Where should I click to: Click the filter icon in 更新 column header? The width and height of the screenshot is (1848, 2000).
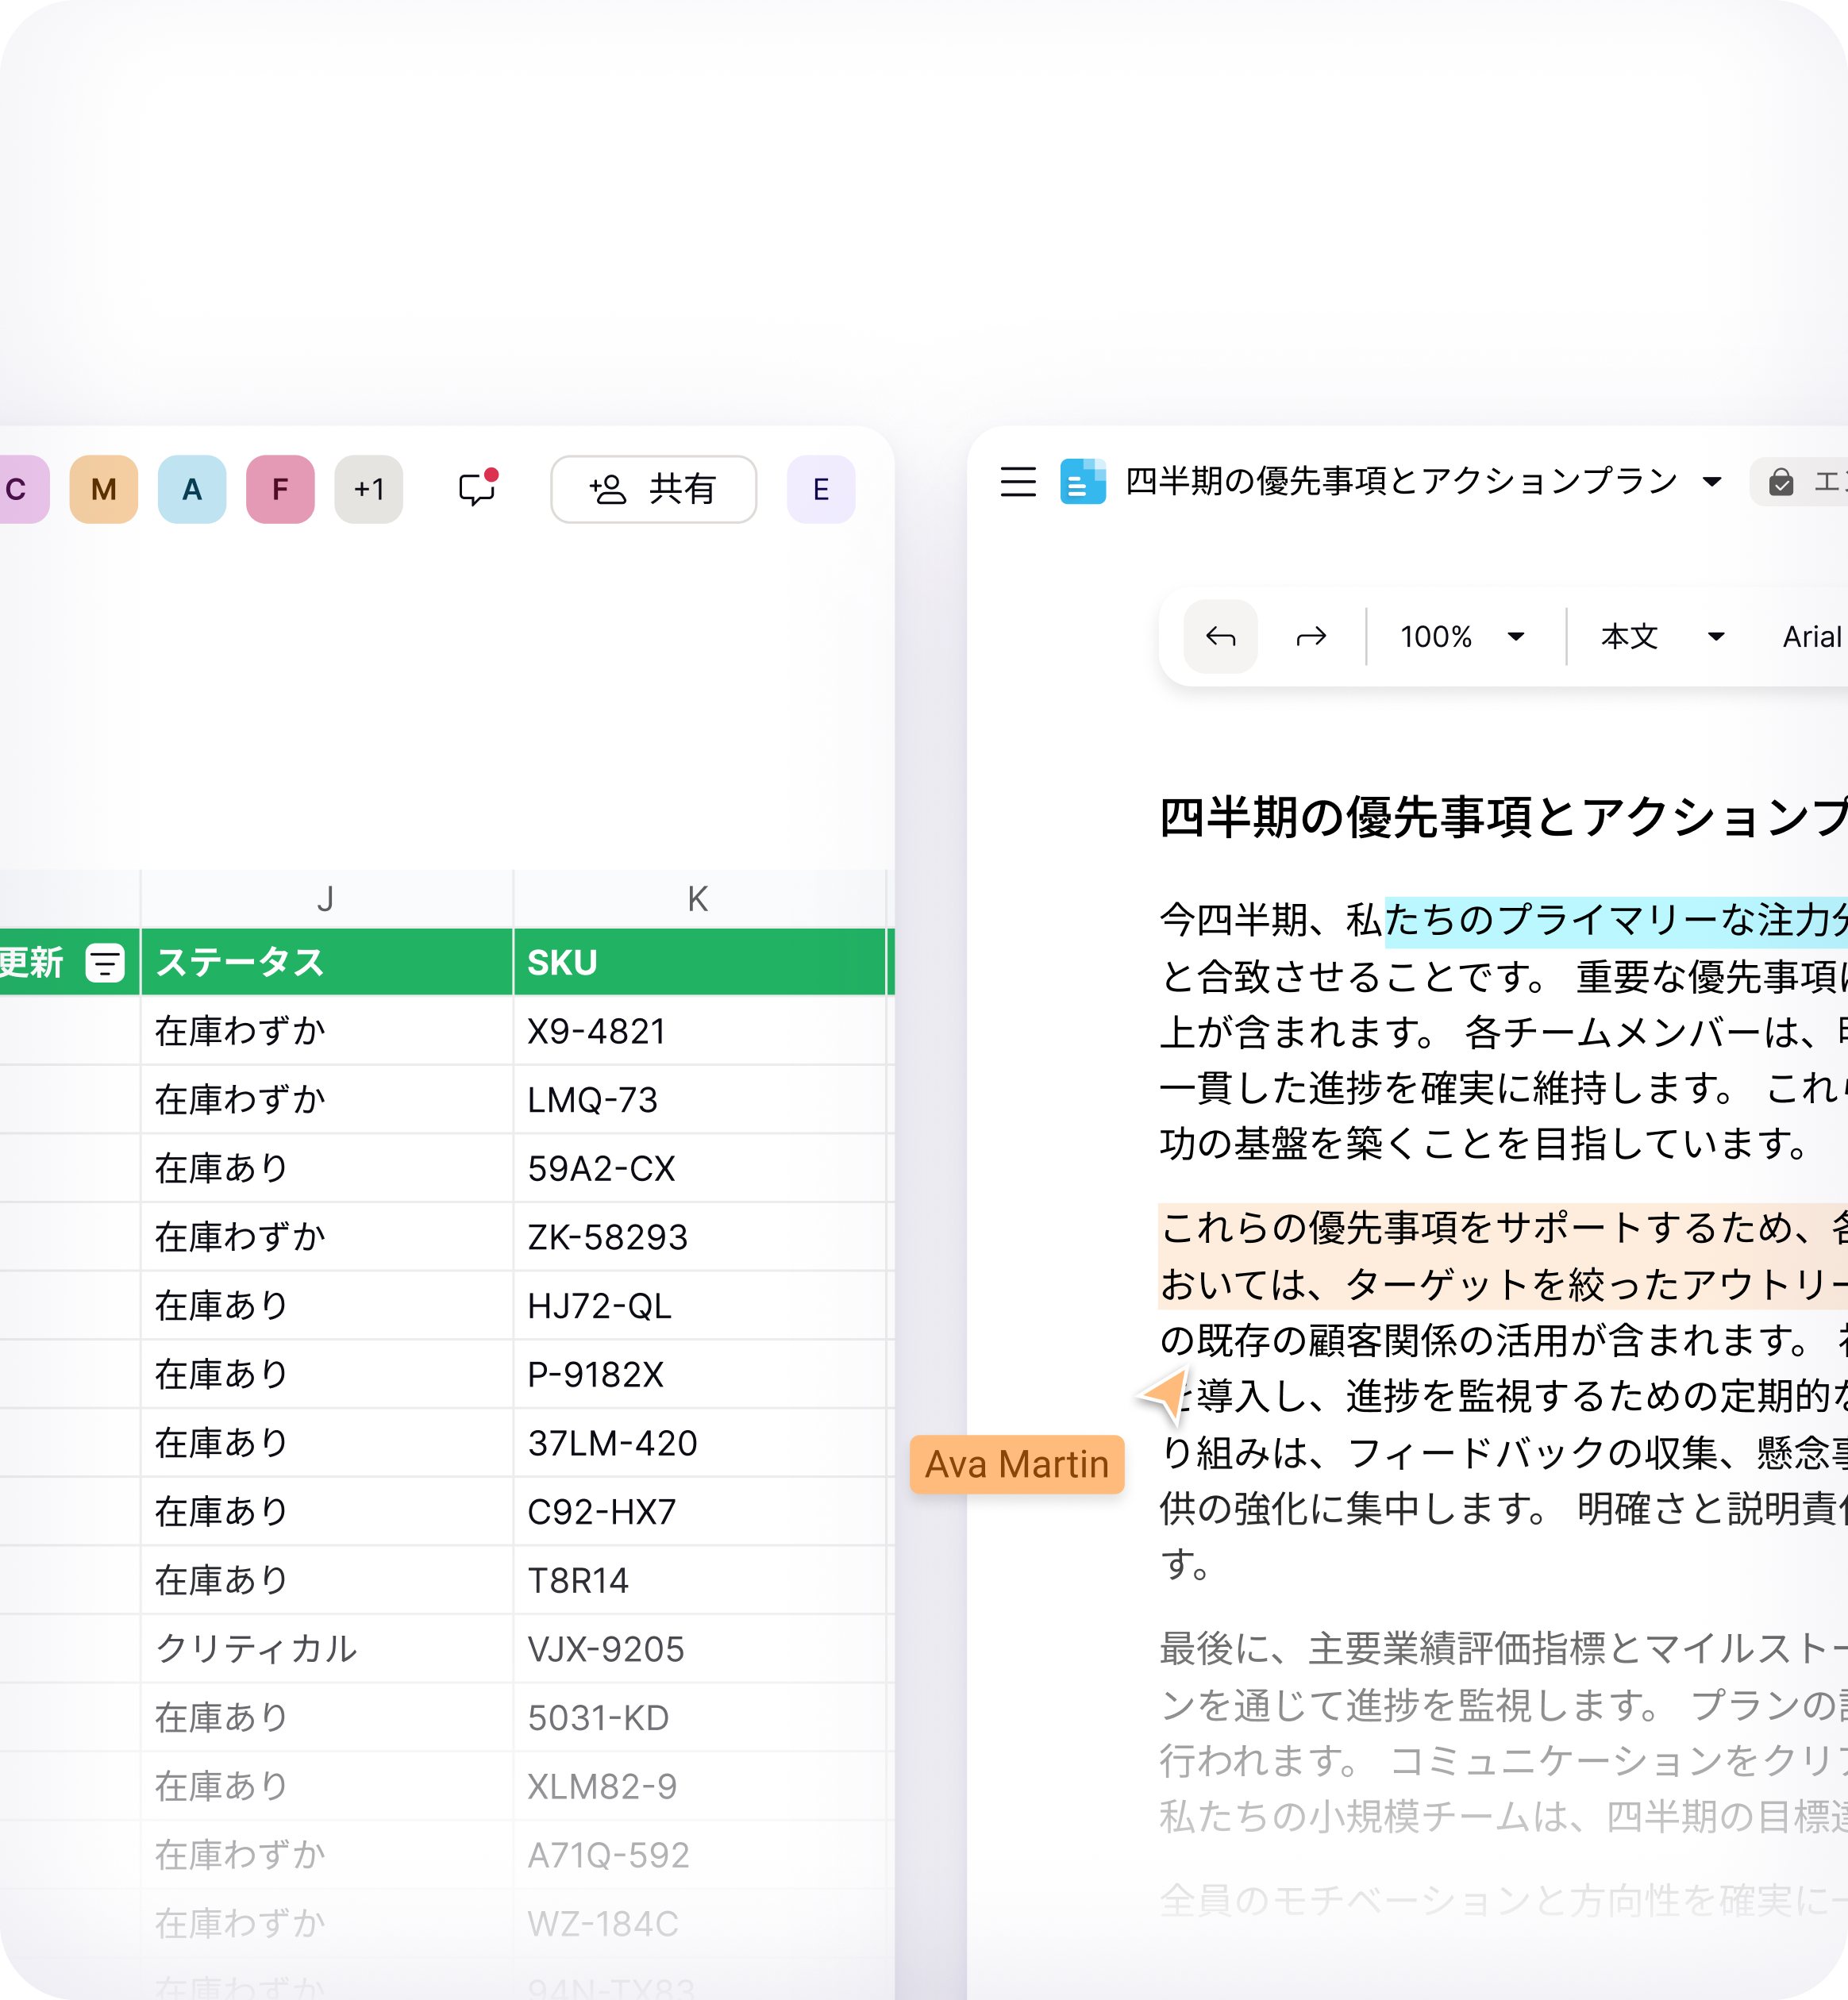pos(105,963)
